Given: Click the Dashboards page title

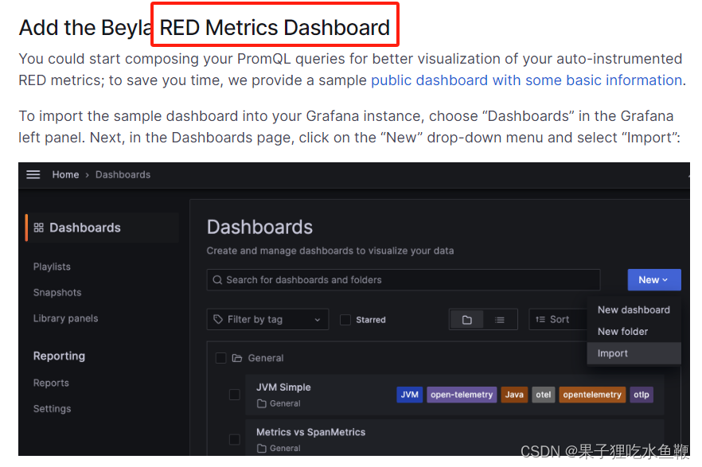Looking at the screenshot, I should [x=259, y=228].
